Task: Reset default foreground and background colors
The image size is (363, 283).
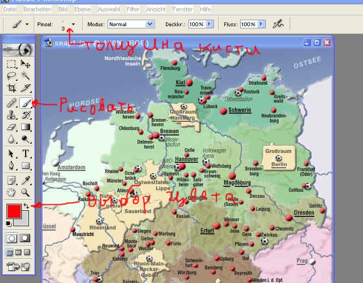Action: tap(8, 223)
